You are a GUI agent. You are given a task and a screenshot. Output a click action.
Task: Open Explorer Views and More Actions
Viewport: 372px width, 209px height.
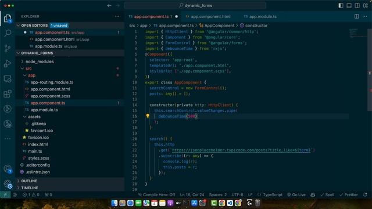pyautogui.click(x=117, y=16)
